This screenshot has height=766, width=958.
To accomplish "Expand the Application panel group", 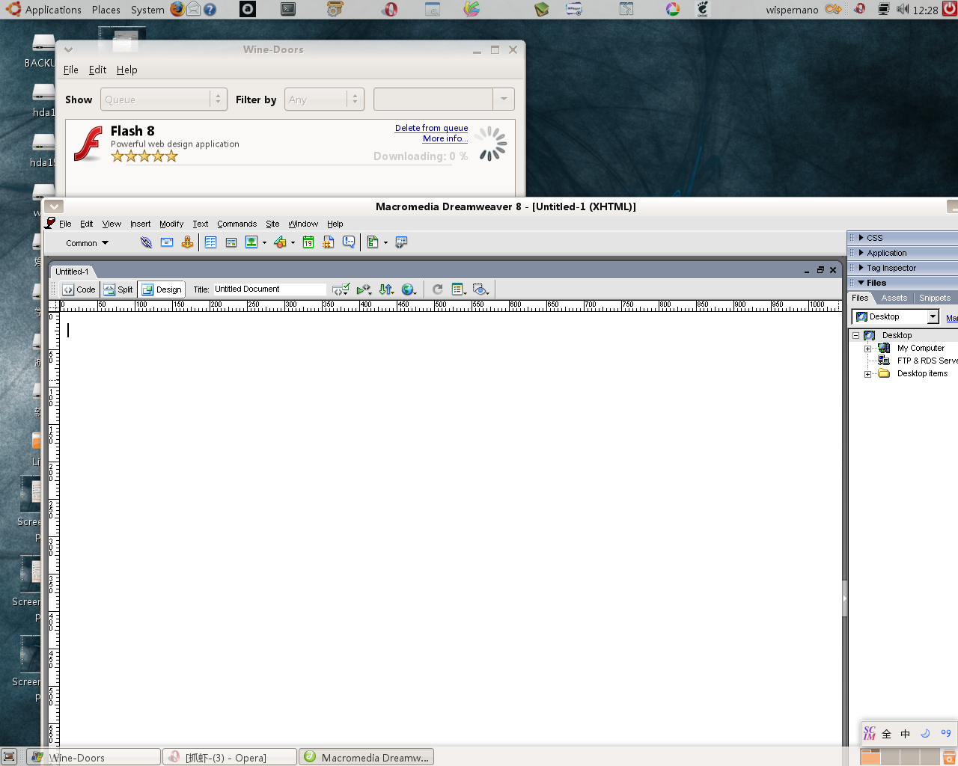I will click(861, 253).
